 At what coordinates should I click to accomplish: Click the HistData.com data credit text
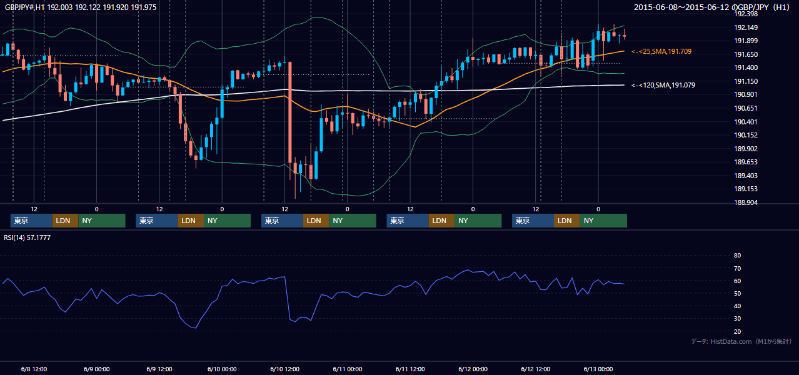pyautogui.click(x=741, y=341)
